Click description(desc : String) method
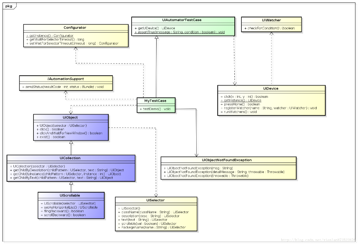This screenshot has height=244, width=358. click(x=149, y=216)
